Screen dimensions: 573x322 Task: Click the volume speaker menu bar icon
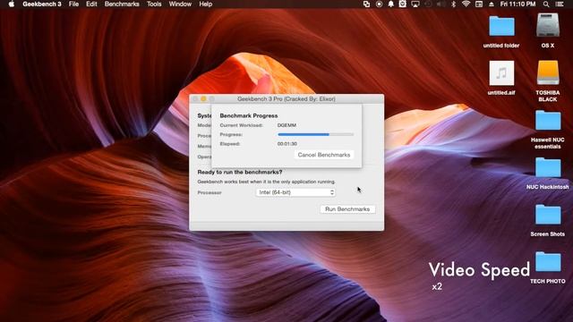441,4
